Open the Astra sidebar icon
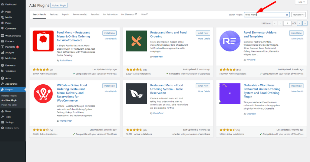 2,78
